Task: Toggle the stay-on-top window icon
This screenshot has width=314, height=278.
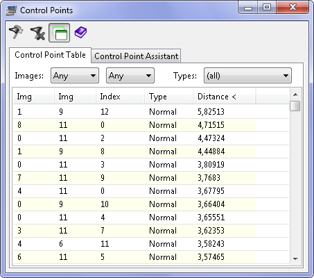Action: pyautogui.click(x=60, y=33)
